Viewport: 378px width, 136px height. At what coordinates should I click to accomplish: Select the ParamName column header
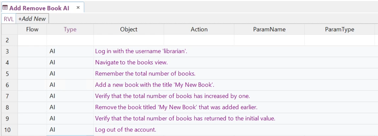[269, 29]
